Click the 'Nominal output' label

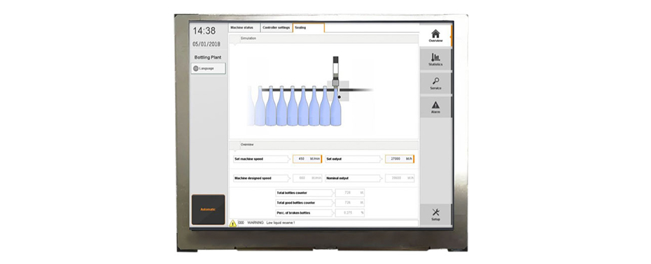tap(337, 178)
